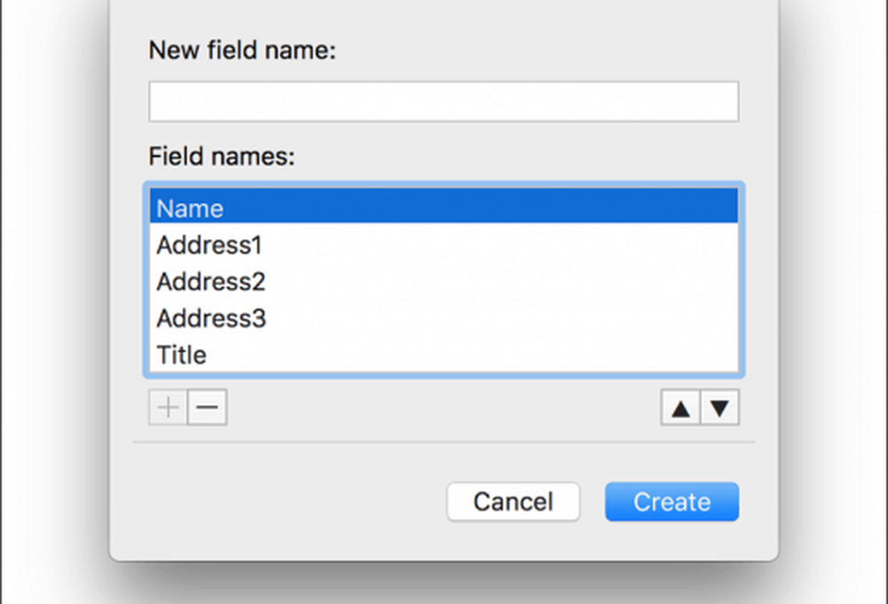Choose Address2 from the field names list
This screenshot has width=888, height=604.
(x=443, y=282)
